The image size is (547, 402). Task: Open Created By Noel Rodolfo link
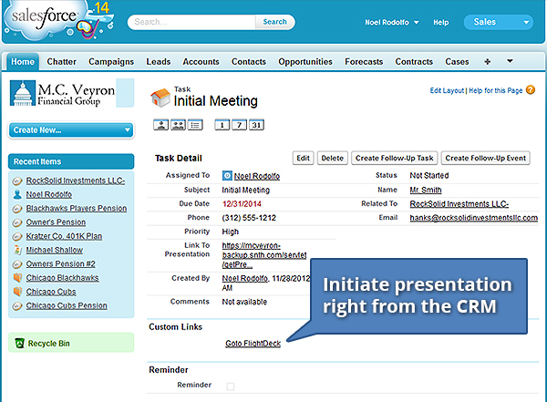(x=245, y=278)
